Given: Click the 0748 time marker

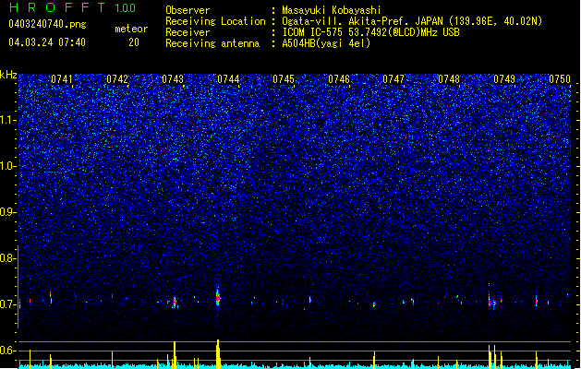Looking at the screenshot, I should click(x=449, y=79).
